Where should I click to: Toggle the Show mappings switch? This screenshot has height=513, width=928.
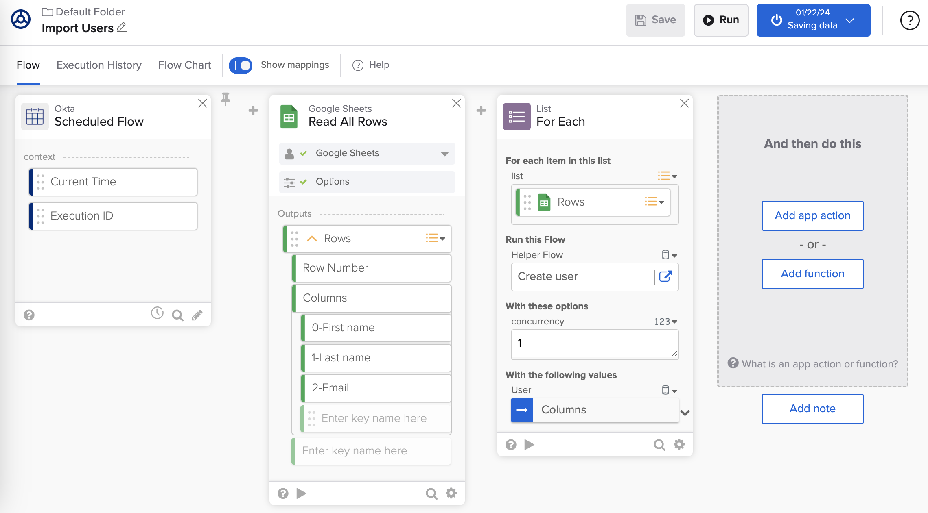(x=241, y=65)
